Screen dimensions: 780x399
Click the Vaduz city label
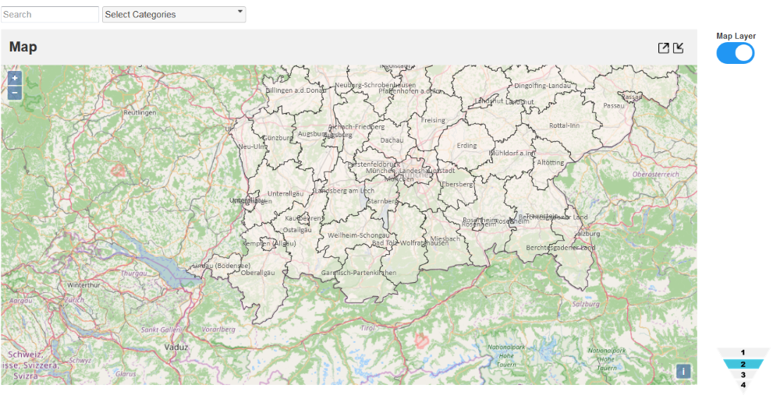[176, 347]
